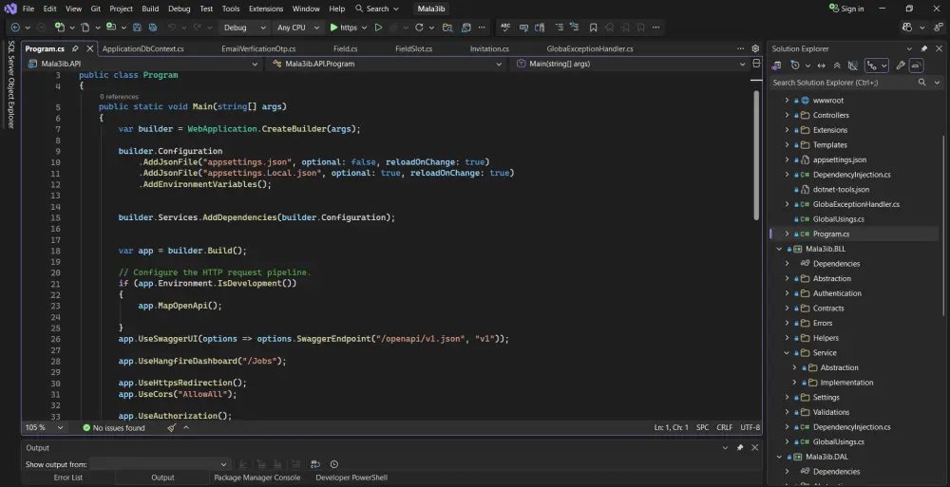Viewport: 950px width, 487px height.
Task: Switch to the Developer PowerShell tab
Action: [351, 478]
